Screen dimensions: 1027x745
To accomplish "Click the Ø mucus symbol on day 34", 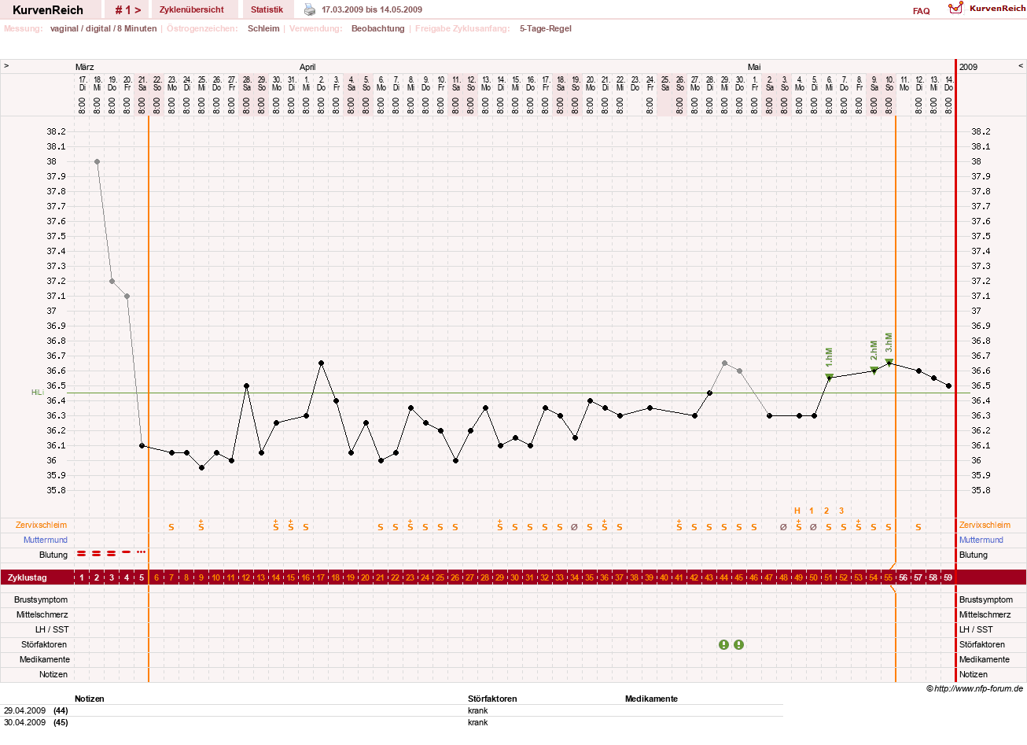I will 575,527.
